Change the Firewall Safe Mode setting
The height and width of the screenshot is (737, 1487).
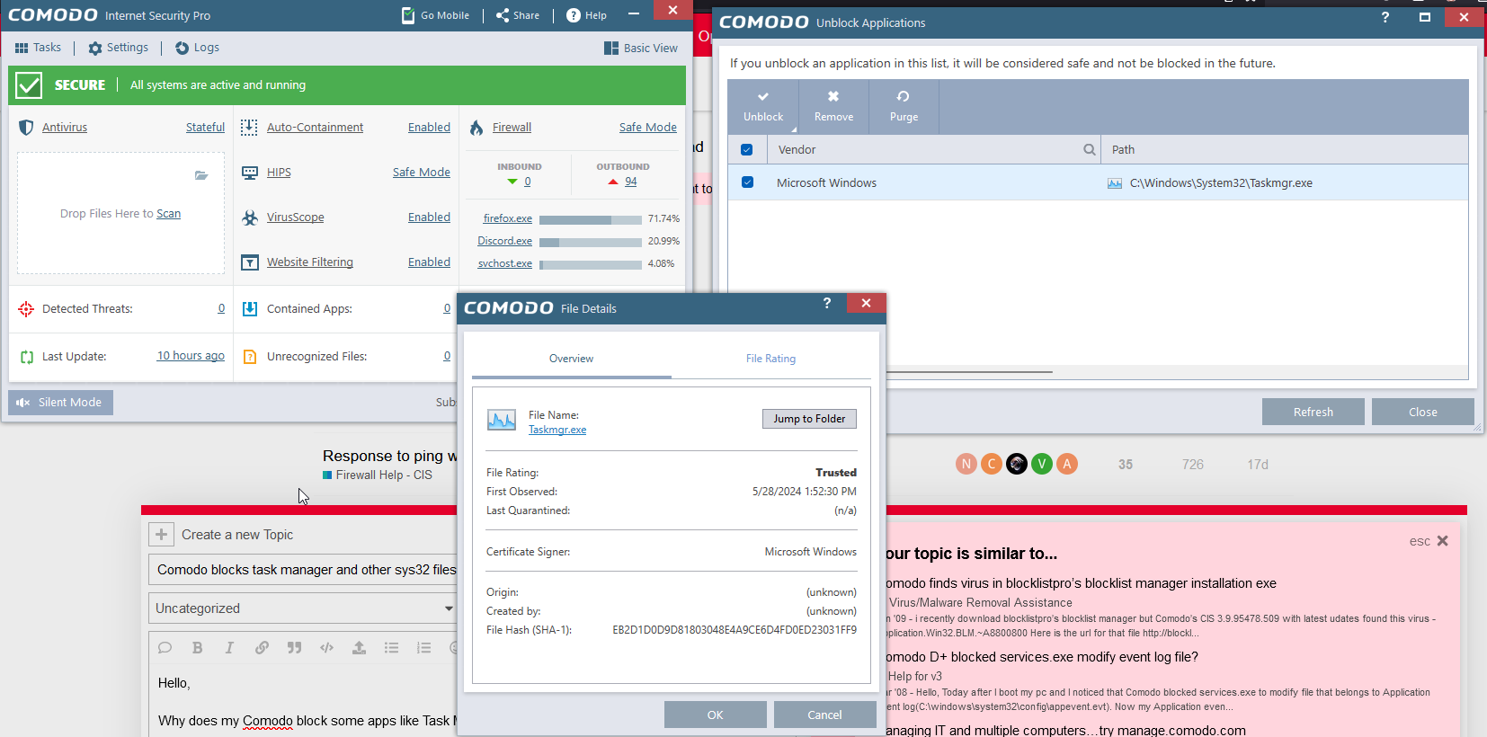tap(647, 128)
